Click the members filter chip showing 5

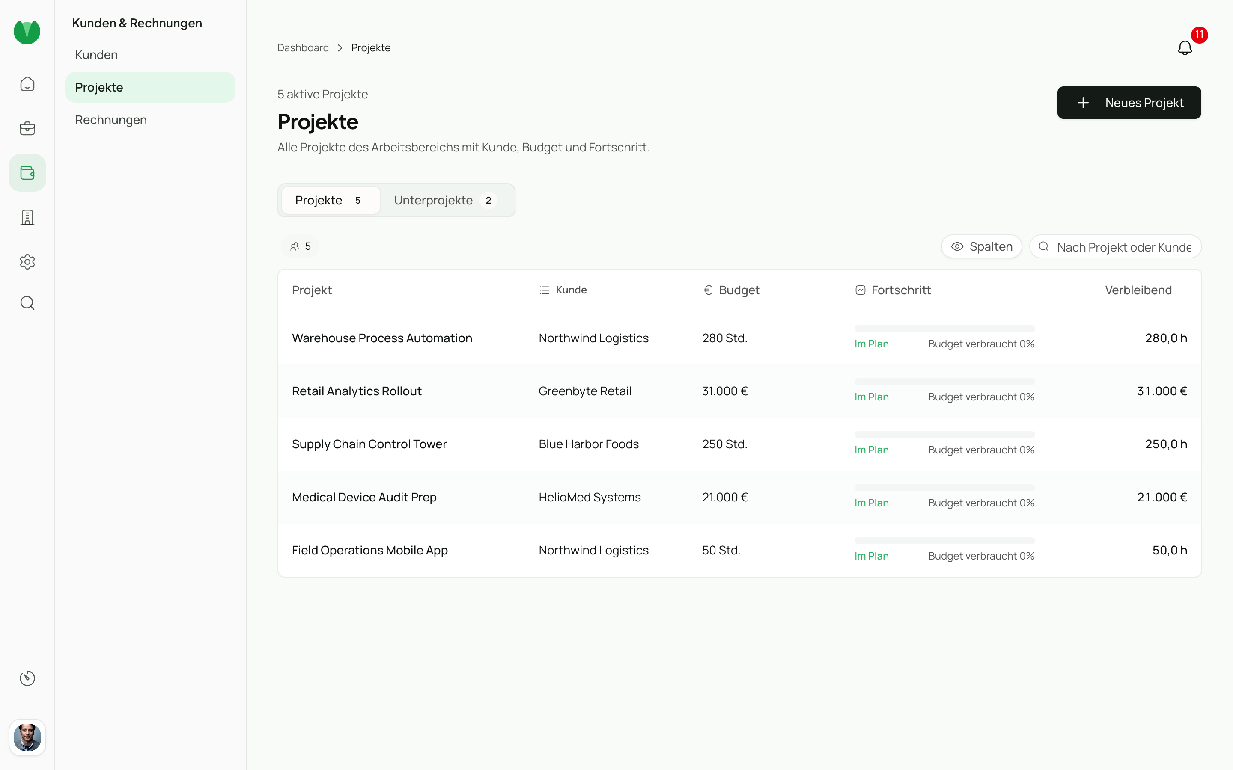[300, 246]
